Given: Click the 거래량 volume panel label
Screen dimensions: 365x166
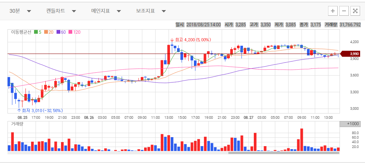Looking at the screenshot, I should (x=17, y=124).
